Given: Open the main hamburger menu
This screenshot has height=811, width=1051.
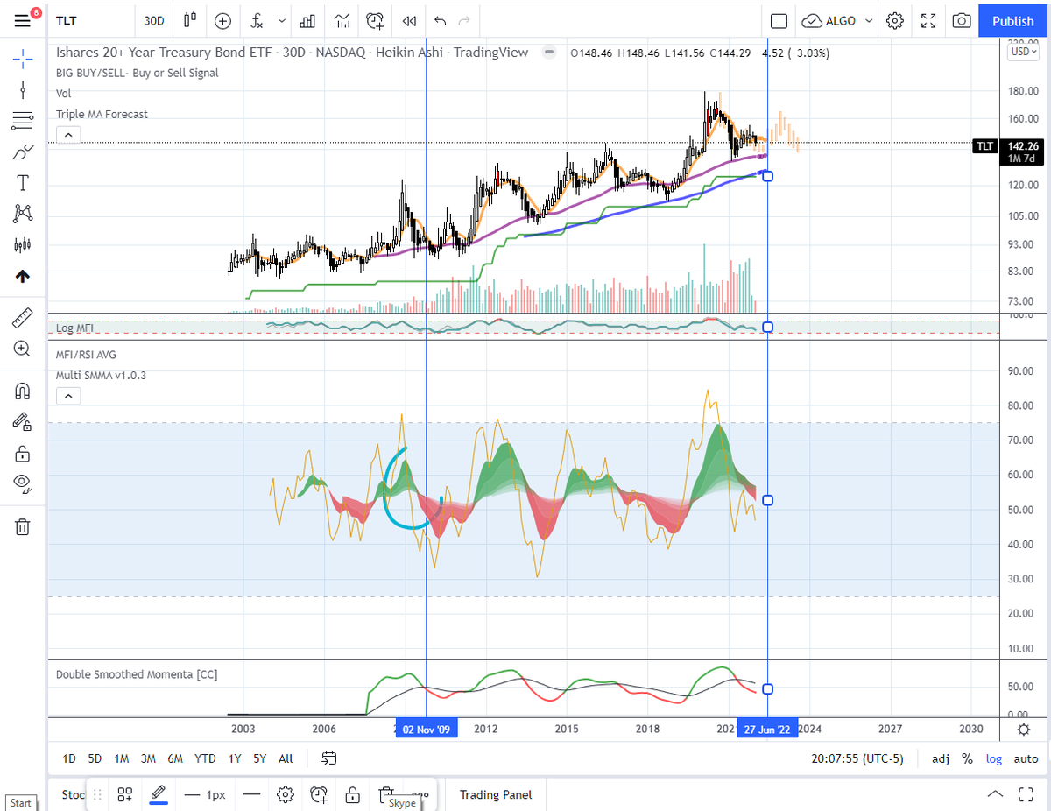Looking at the screenshot, I should [22, 20].
